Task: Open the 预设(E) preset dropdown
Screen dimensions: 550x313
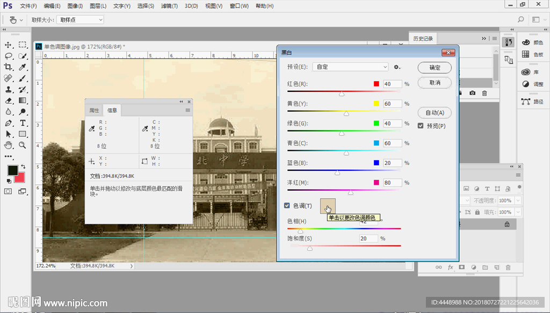Action: click(x=351, y=67)
